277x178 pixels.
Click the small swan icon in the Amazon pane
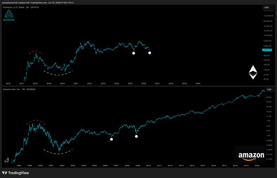(7, 160)
